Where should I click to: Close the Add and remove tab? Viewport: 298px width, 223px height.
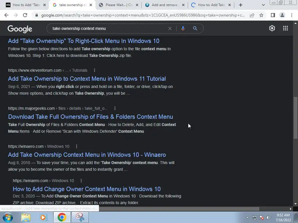coord(183,5)
